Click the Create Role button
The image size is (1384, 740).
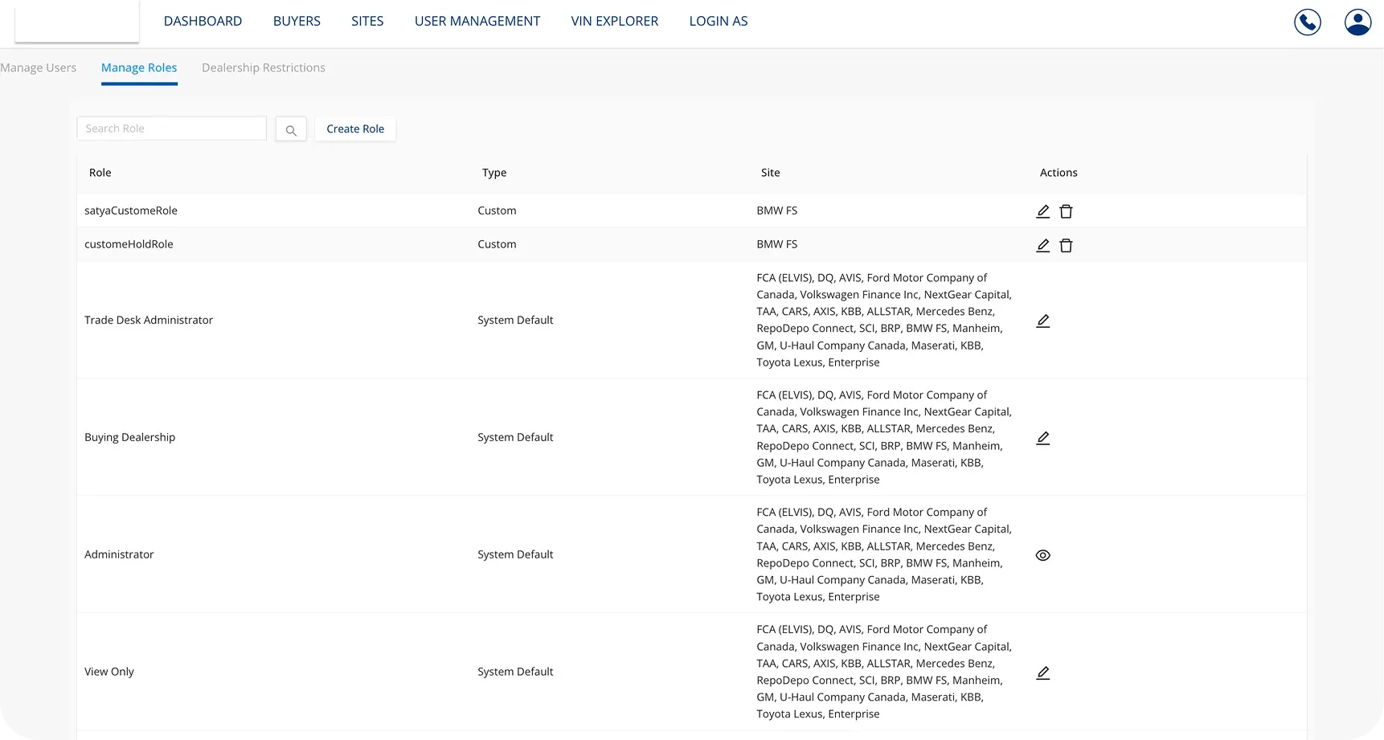pyautogui.click(x=355, y=129)
